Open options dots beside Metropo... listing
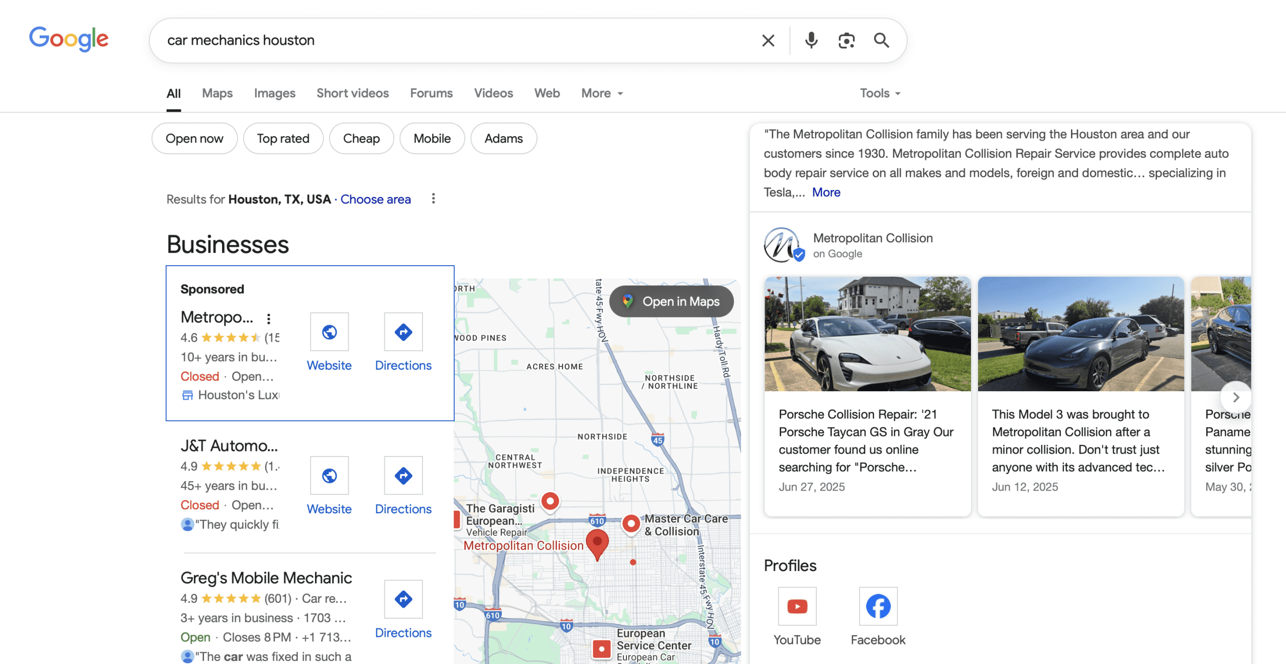 (x=269, y=318)
